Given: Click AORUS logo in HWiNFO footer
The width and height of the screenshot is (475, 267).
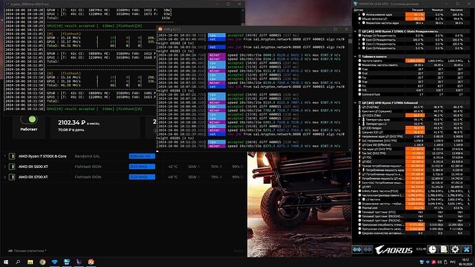Looking at the screenshot, I should [394, 250].
